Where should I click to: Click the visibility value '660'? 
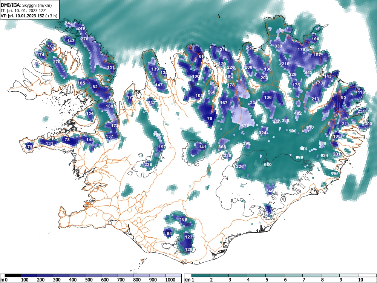coord(268,165)
